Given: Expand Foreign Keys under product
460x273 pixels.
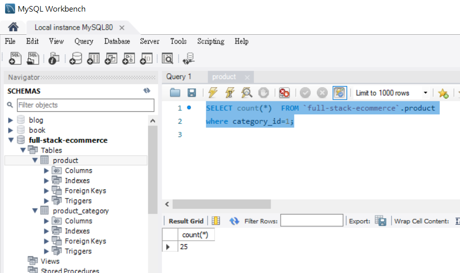Looking at the screenshot, I should pyautogui.click(x=46, y=190).
